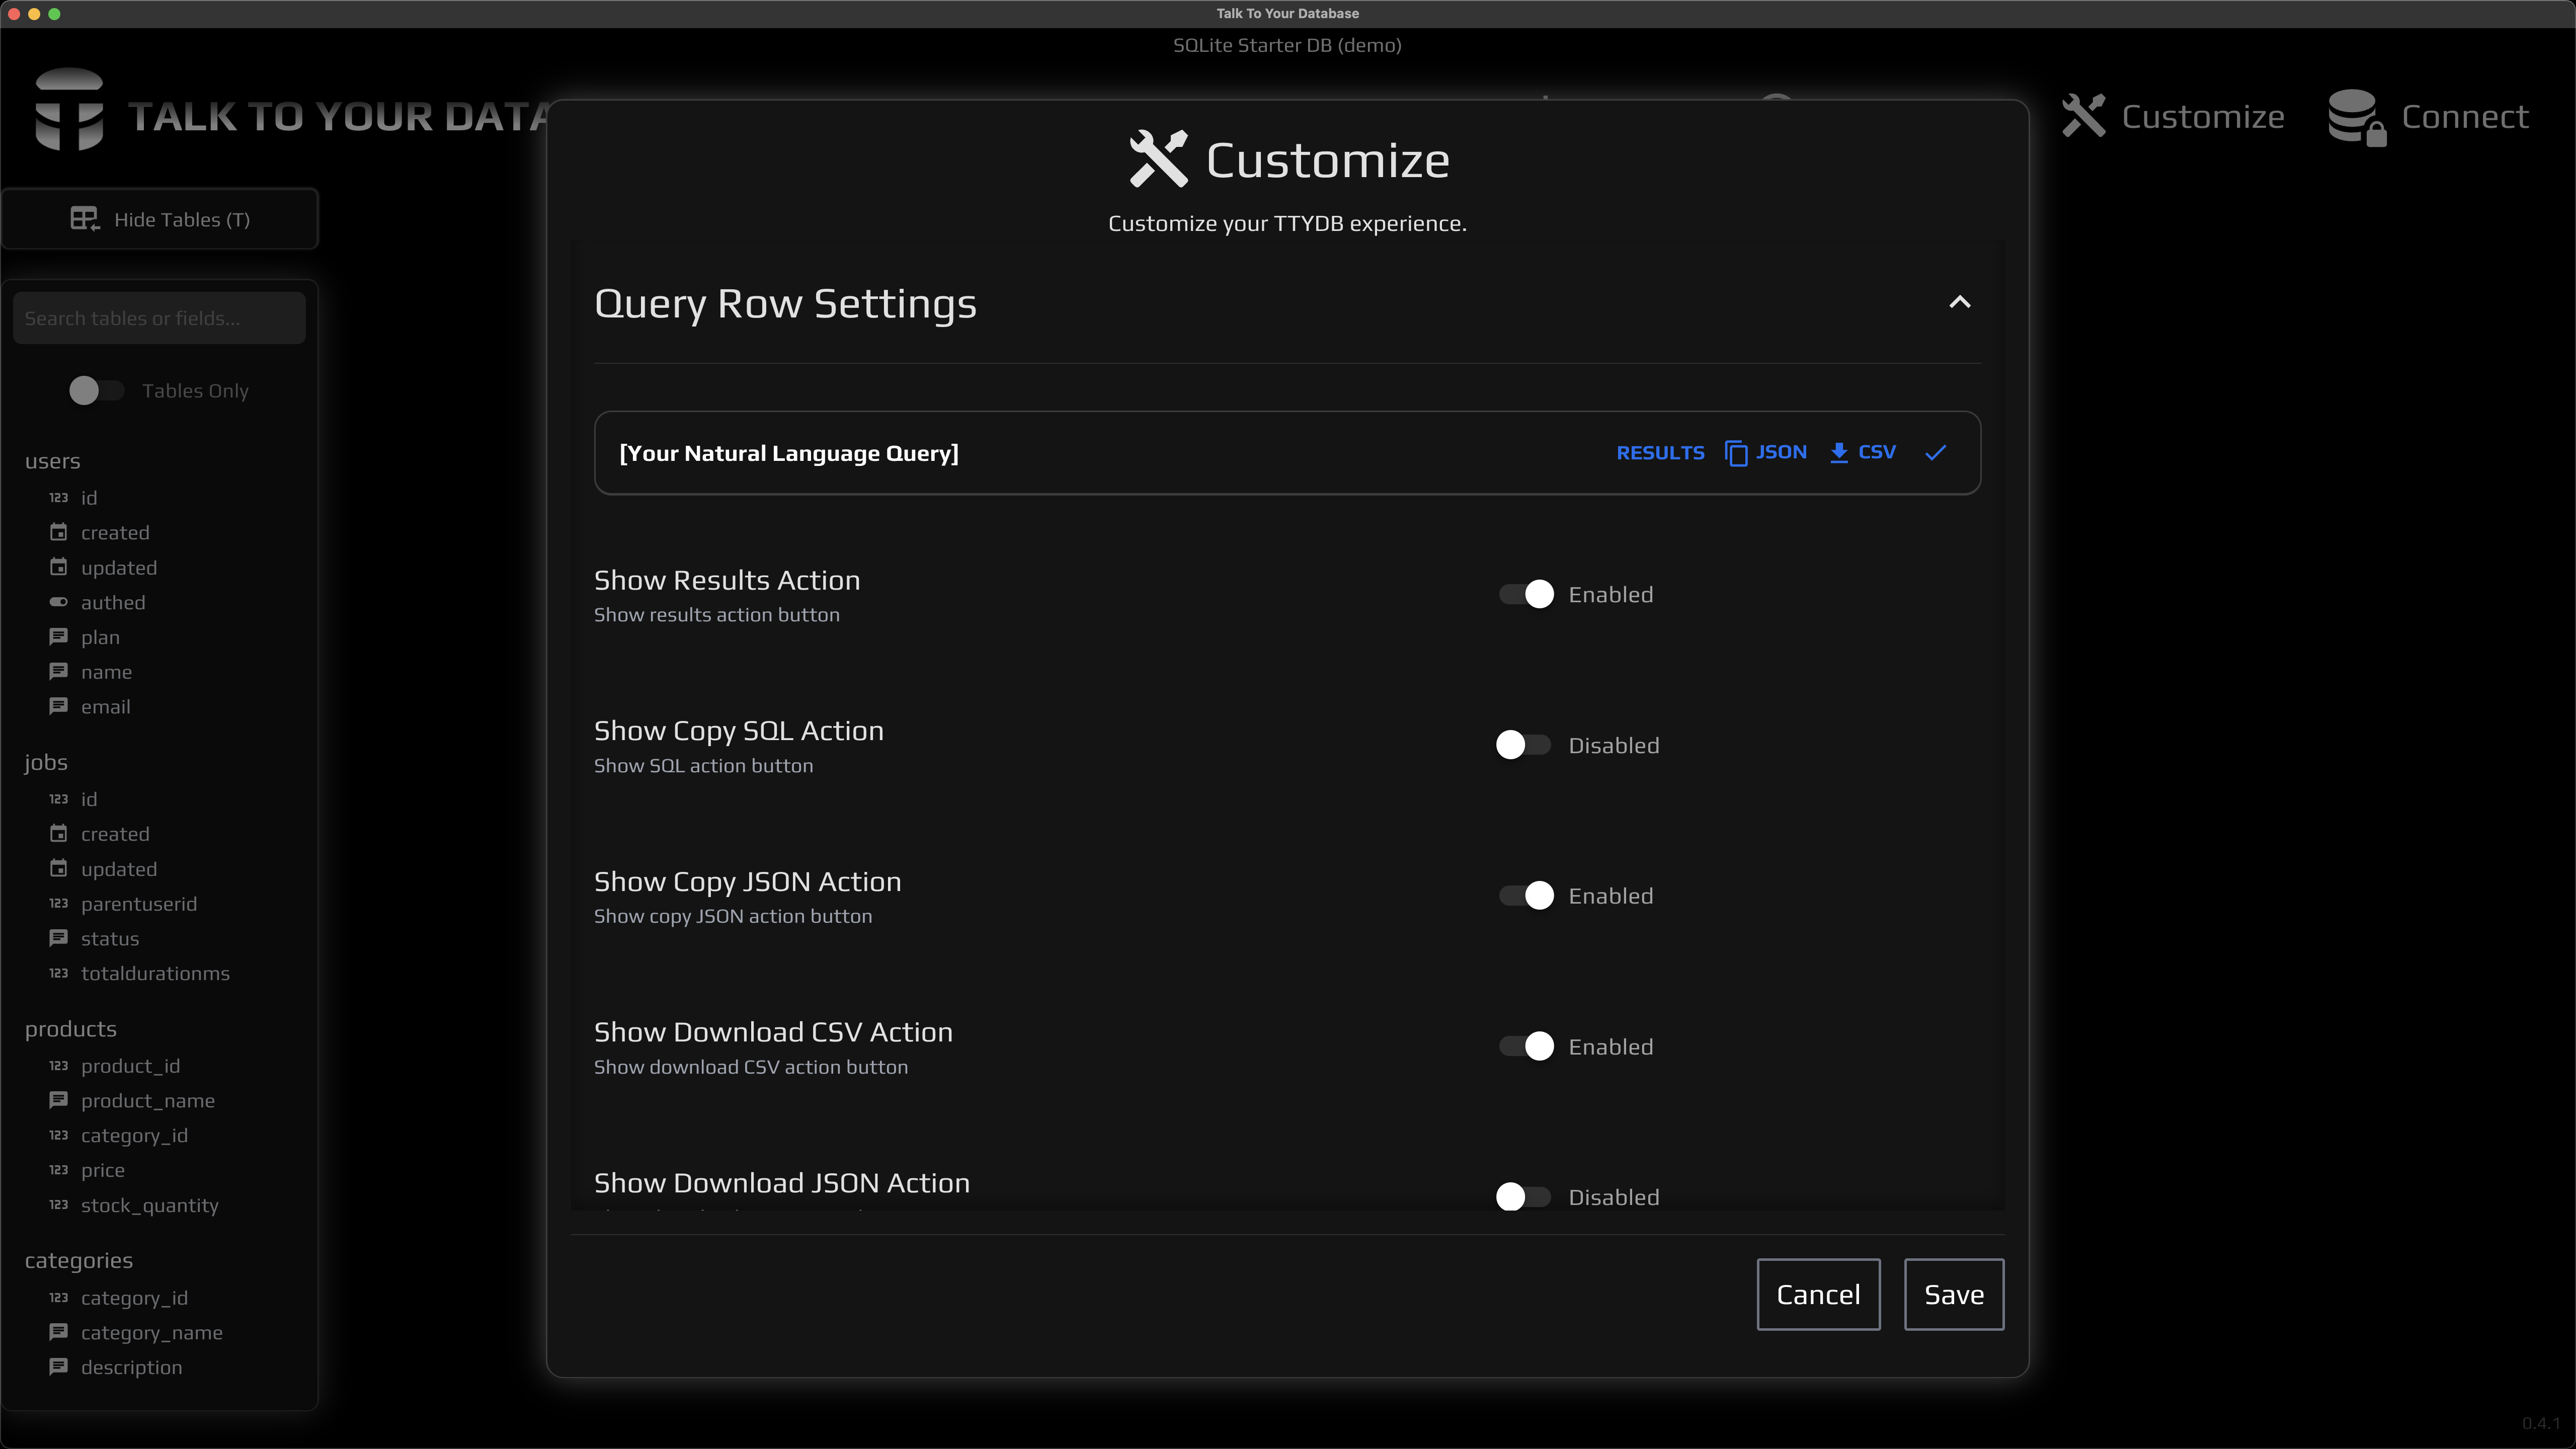Click the Hide Tables (T) button
This screenshot has width=2576, height=1449.
160,219
